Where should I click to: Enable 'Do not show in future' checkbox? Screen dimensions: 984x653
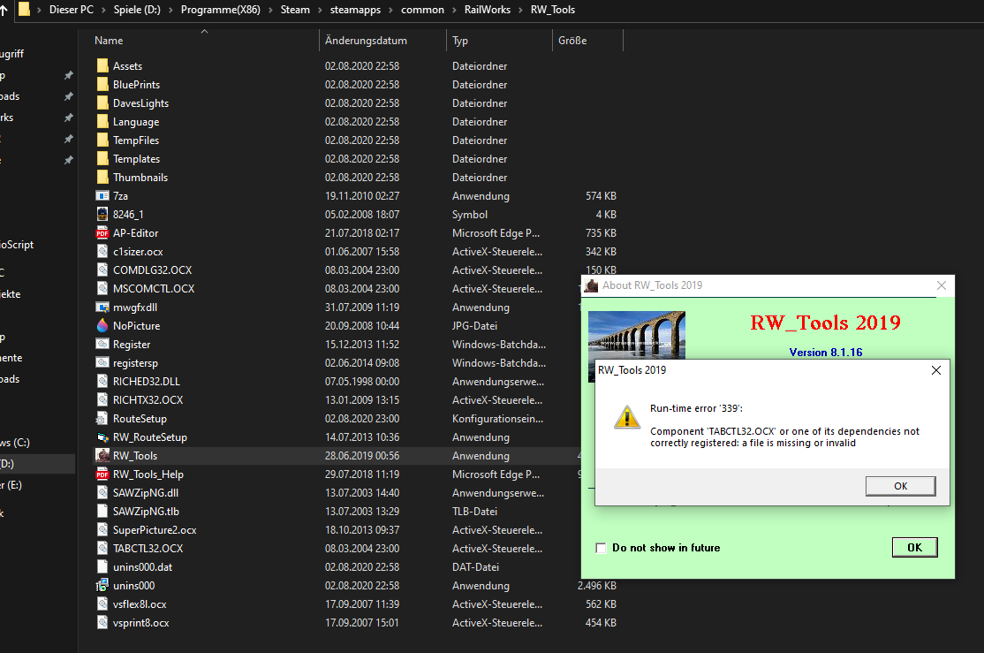coord(601,548)
